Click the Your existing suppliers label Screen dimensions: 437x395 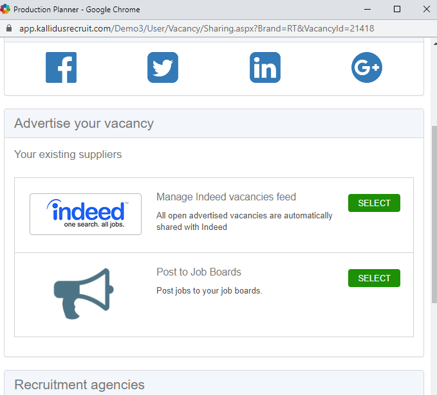pos(68,154)
